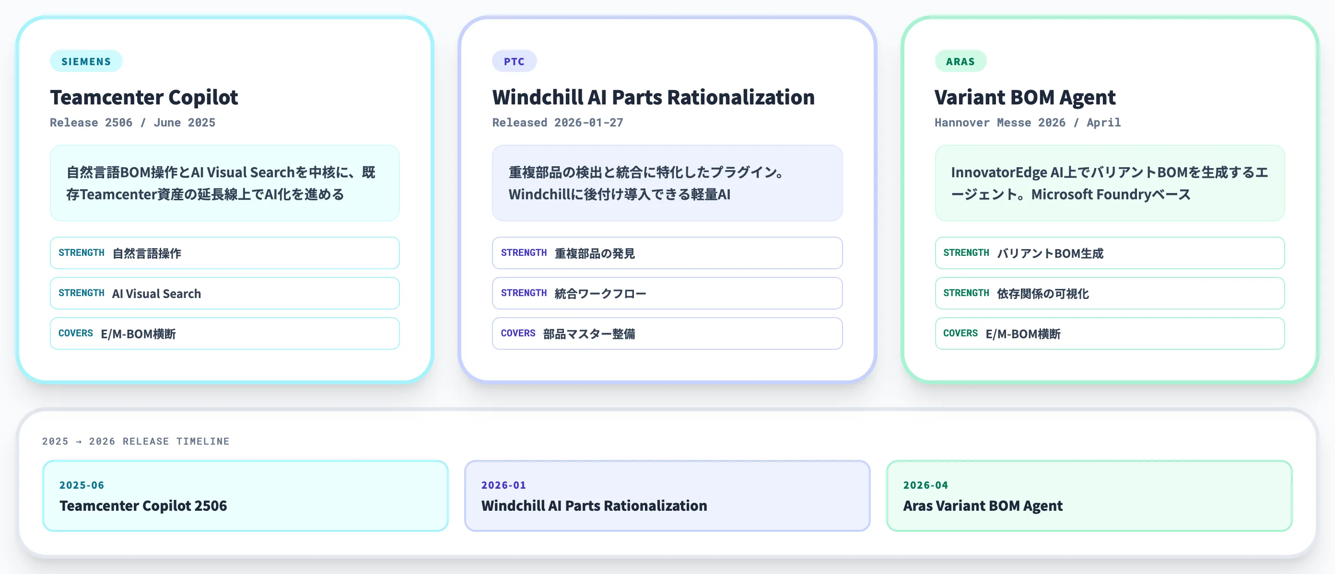Click the "Hannover Messe 2026 / April" subtitle

coord(1028,122)
